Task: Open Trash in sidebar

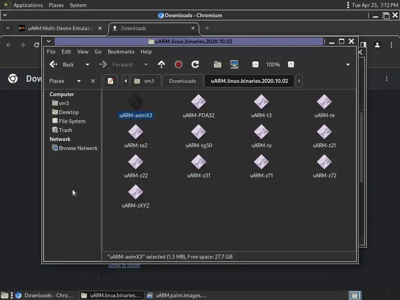Action: 62,130
